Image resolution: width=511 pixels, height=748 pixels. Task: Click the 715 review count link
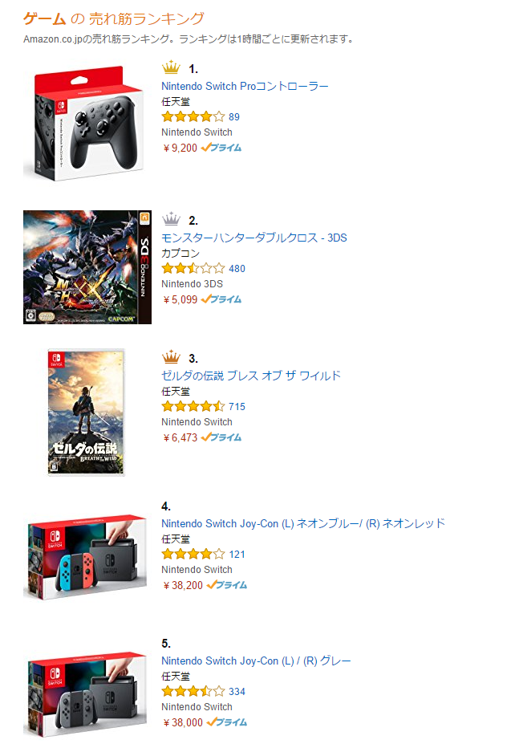point(237,406)
